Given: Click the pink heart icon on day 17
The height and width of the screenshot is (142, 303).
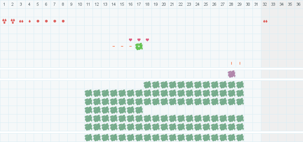Looking at the screenshot, I should coord(139,40).
